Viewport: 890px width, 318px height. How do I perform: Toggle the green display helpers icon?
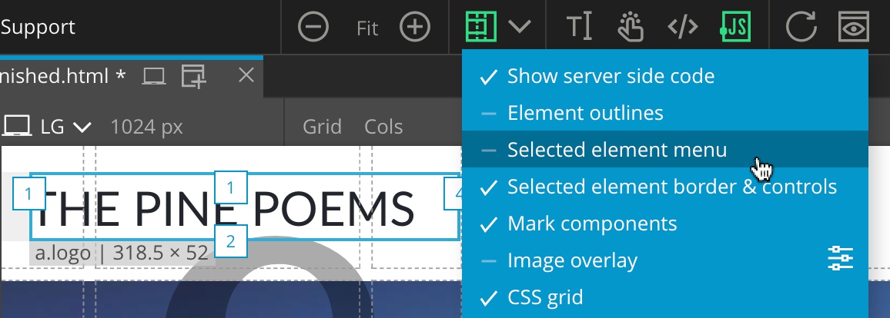[x=480, y=27]
